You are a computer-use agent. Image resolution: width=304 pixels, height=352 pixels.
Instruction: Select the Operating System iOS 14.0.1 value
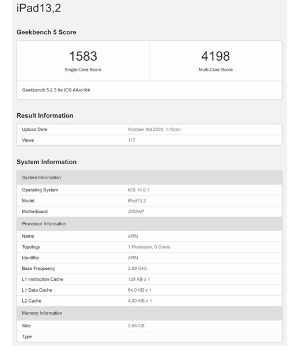138,190
